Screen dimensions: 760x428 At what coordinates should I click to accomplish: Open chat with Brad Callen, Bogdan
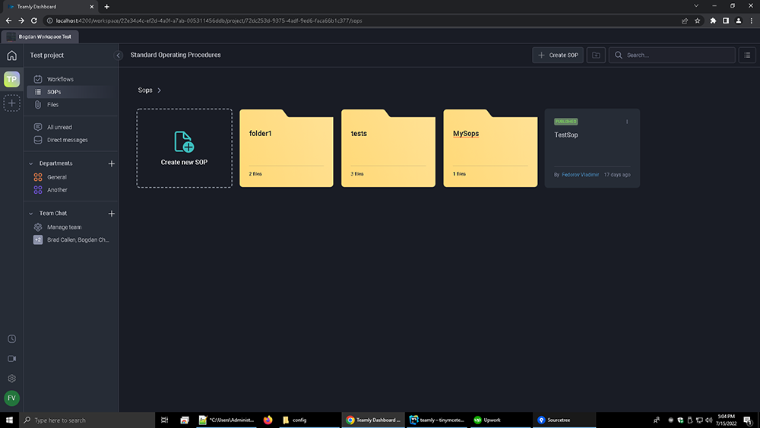click(x=71, y=240)
